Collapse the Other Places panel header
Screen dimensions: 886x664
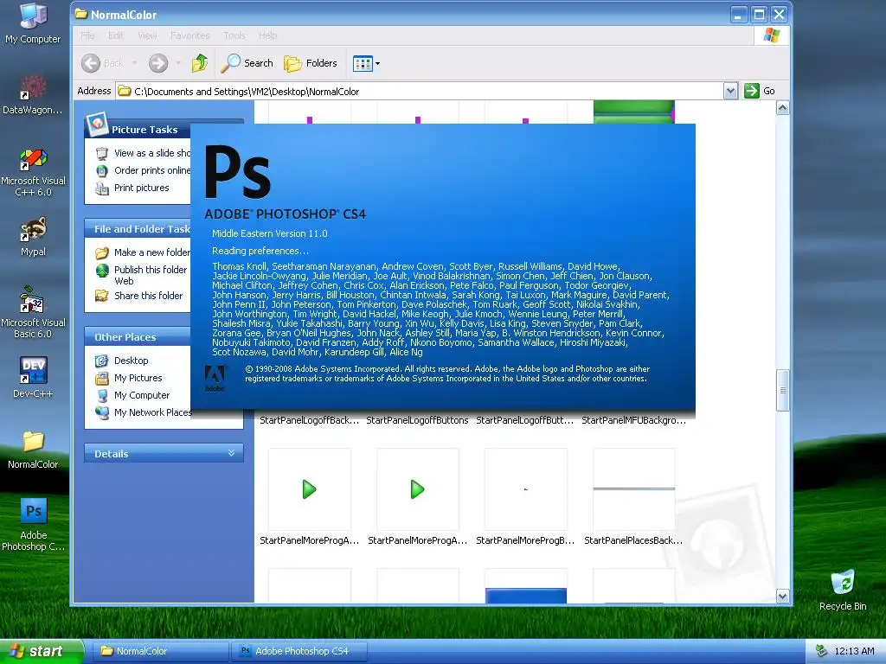coord(138,336)
